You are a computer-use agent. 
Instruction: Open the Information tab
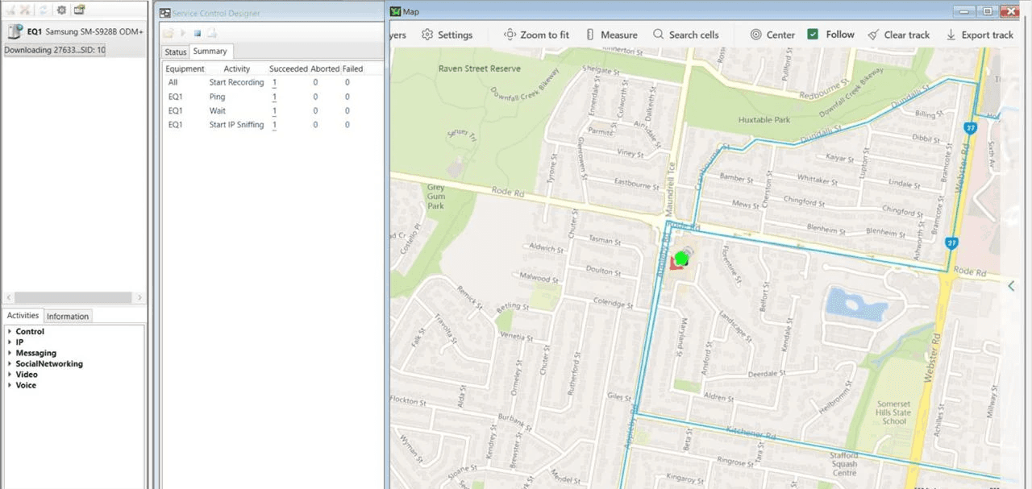point(68,317)
